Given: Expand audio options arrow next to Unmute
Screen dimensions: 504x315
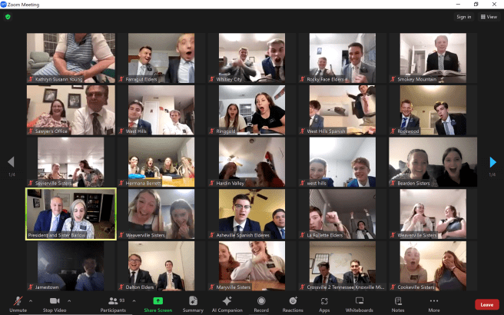Looking at the screenshot, I should [31, 300].
